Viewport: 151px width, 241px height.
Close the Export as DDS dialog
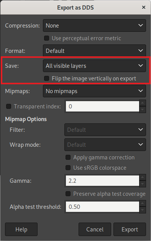pos(144,7)
